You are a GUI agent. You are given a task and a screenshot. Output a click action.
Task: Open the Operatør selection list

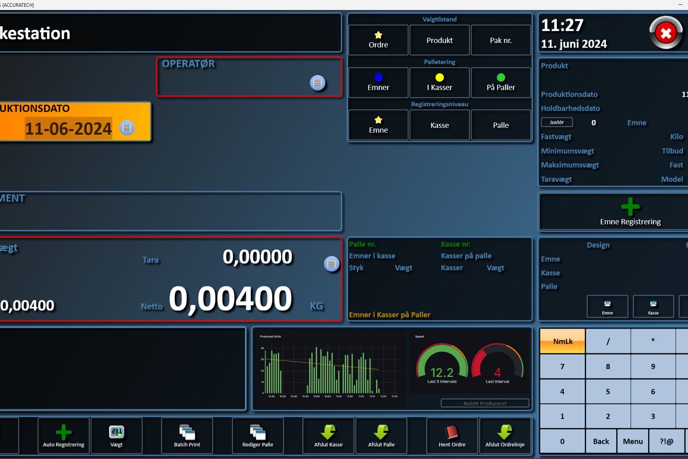tap(317, 83)
